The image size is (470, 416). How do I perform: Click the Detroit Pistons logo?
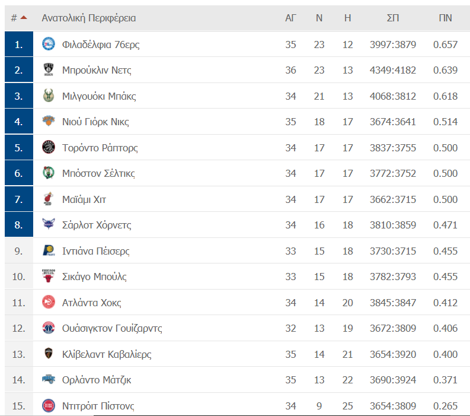click(x=48, y=405)
